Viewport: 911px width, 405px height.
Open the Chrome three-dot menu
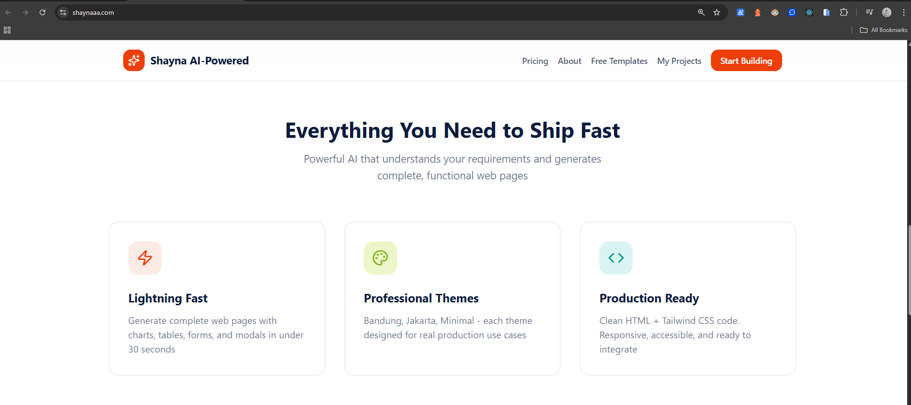tap(903, 13)
